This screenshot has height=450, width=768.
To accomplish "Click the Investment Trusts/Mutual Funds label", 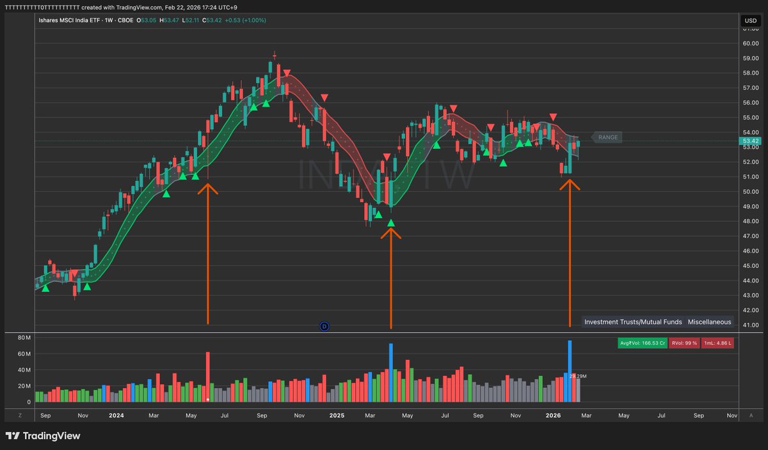I will tap(633, 322).
